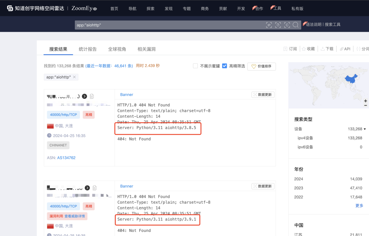Remove the app:"aiohttp" filter tag

click(x=74, y=77)
